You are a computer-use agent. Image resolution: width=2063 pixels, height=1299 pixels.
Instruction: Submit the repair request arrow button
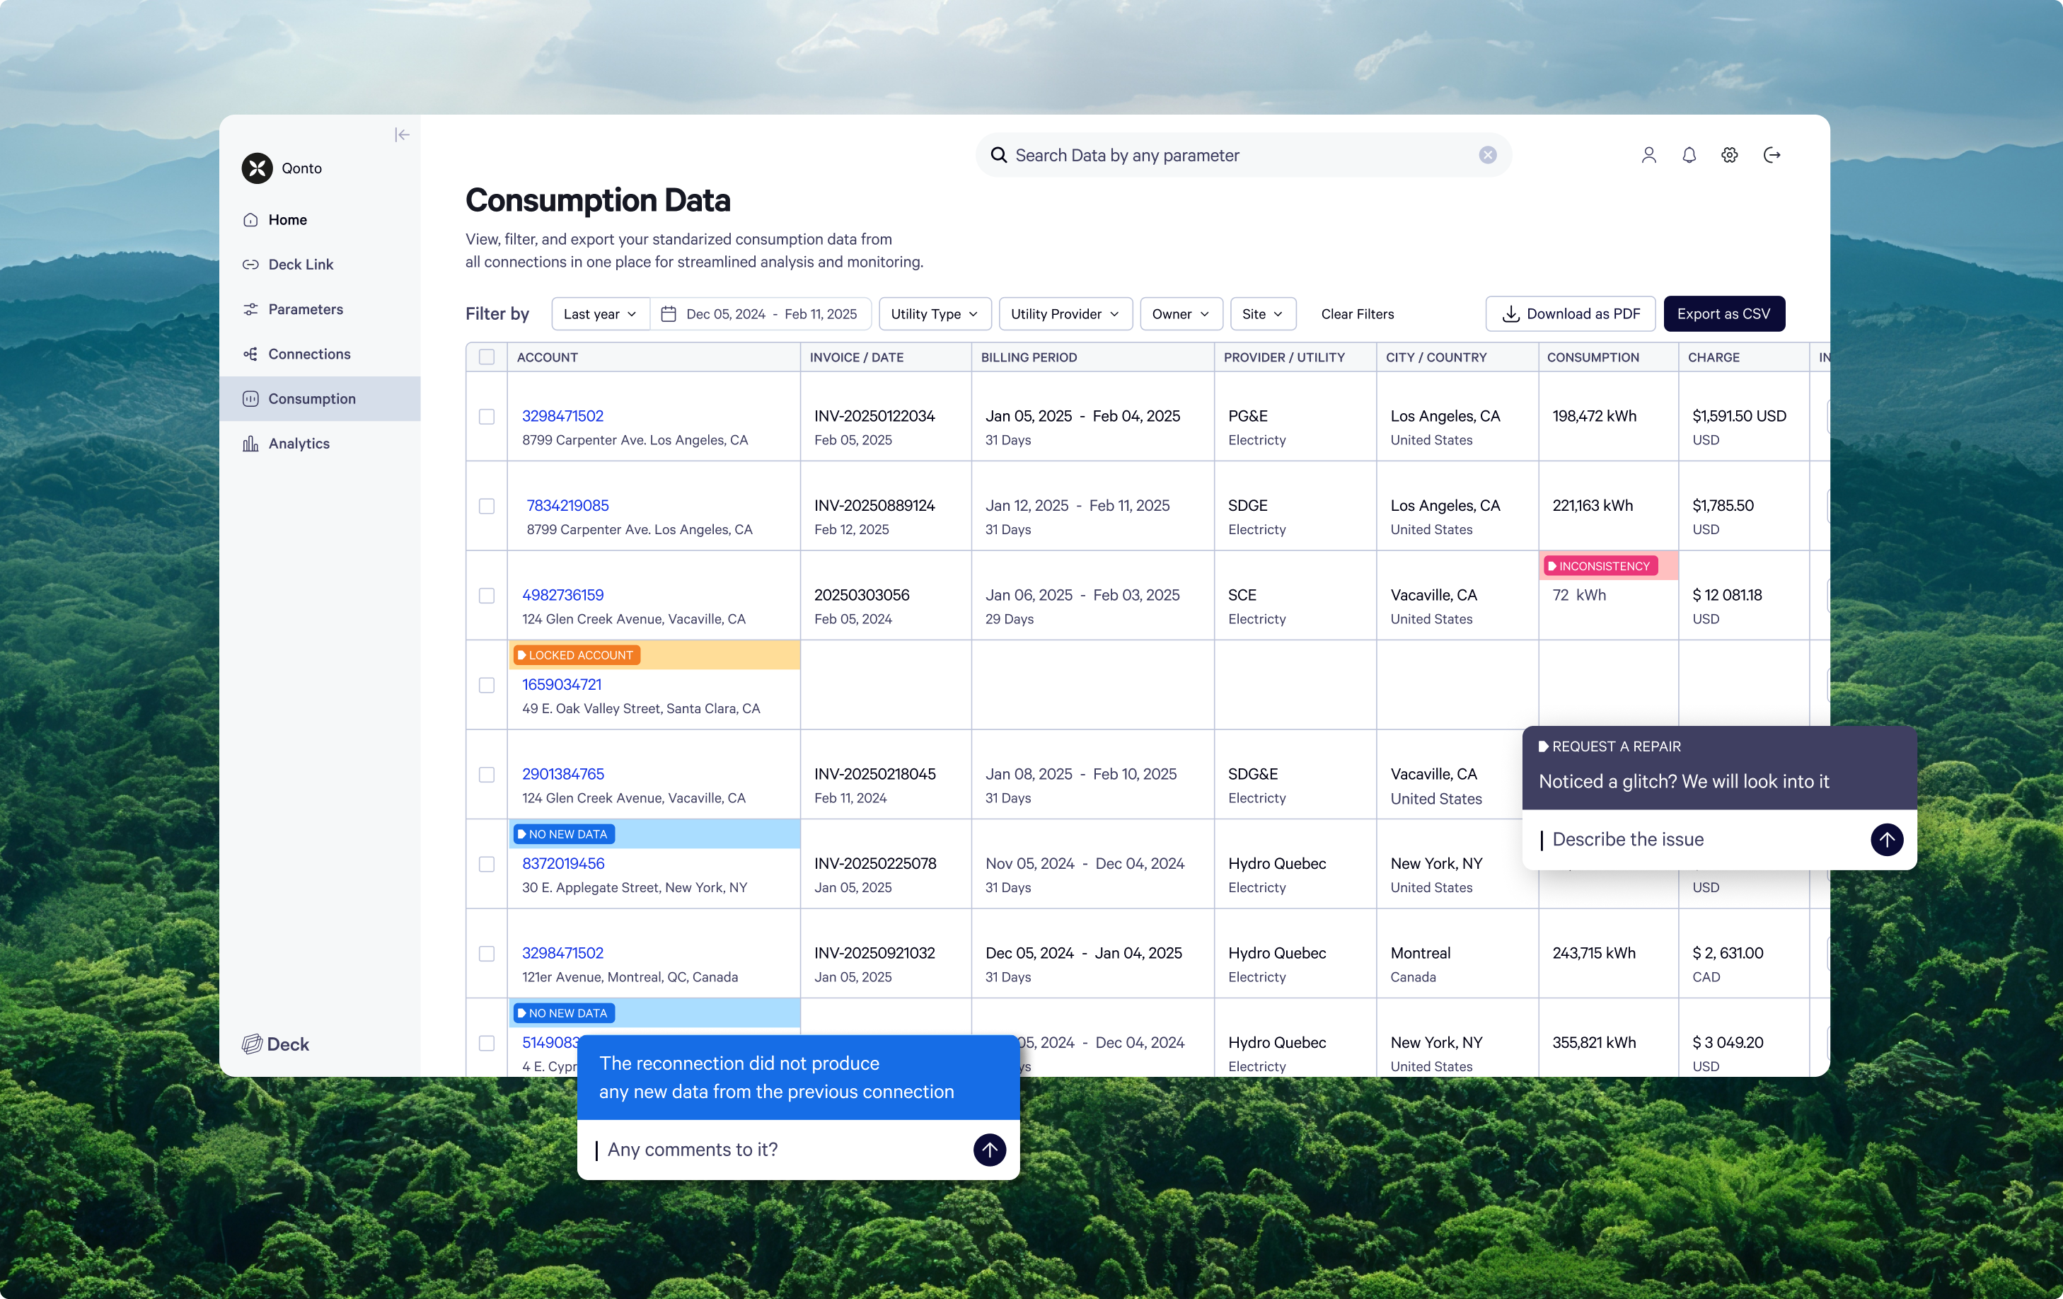(1887, 840)
